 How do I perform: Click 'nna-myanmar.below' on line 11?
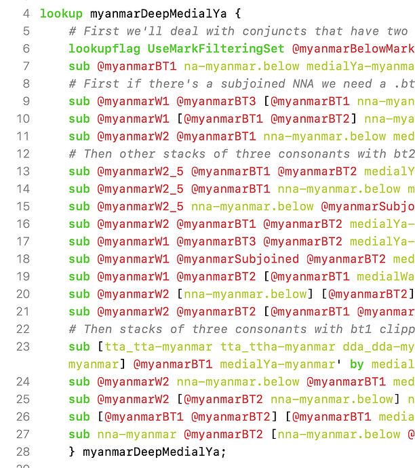click(x=325, y=137)
